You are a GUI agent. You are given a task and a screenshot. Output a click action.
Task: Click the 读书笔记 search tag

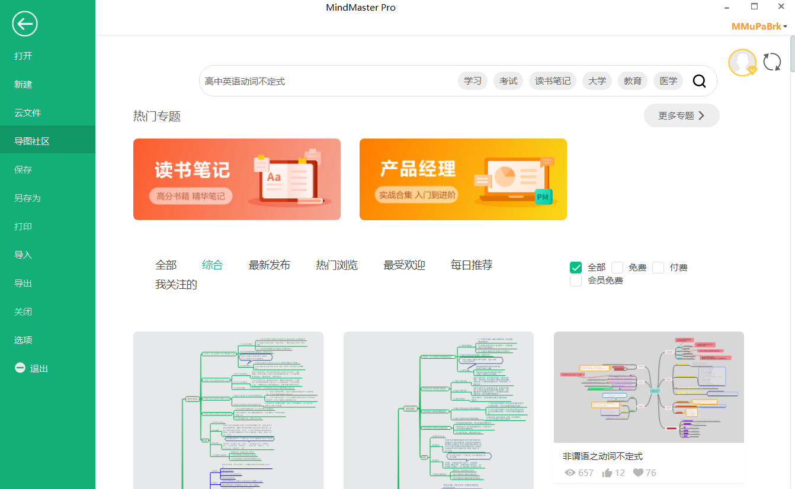click(553, 81)
